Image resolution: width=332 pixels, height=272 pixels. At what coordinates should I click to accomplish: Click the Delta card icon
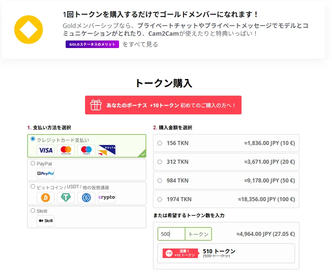click(107, 150)
